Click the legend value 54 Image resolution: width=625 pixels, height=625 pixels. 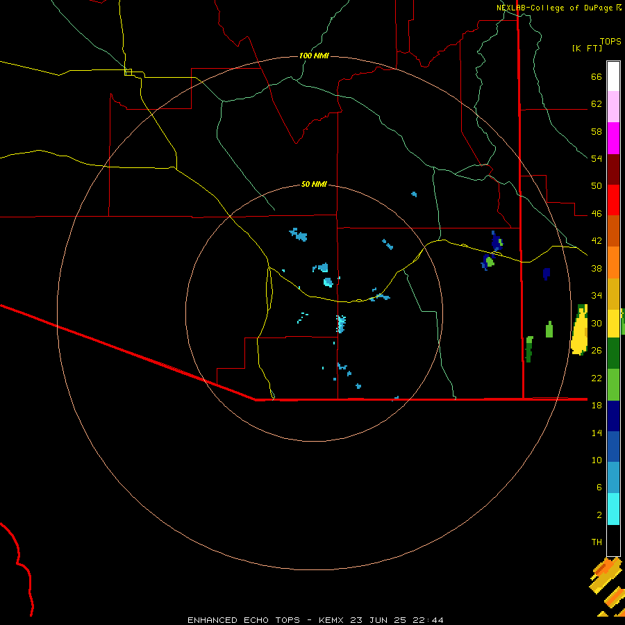pyautogui.click(x=597, y=158)
